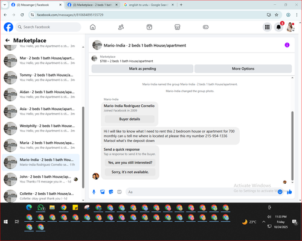Screen dimensions: 302x241
Task: Click the install app icon in address bar
Action: pos(269,14)
